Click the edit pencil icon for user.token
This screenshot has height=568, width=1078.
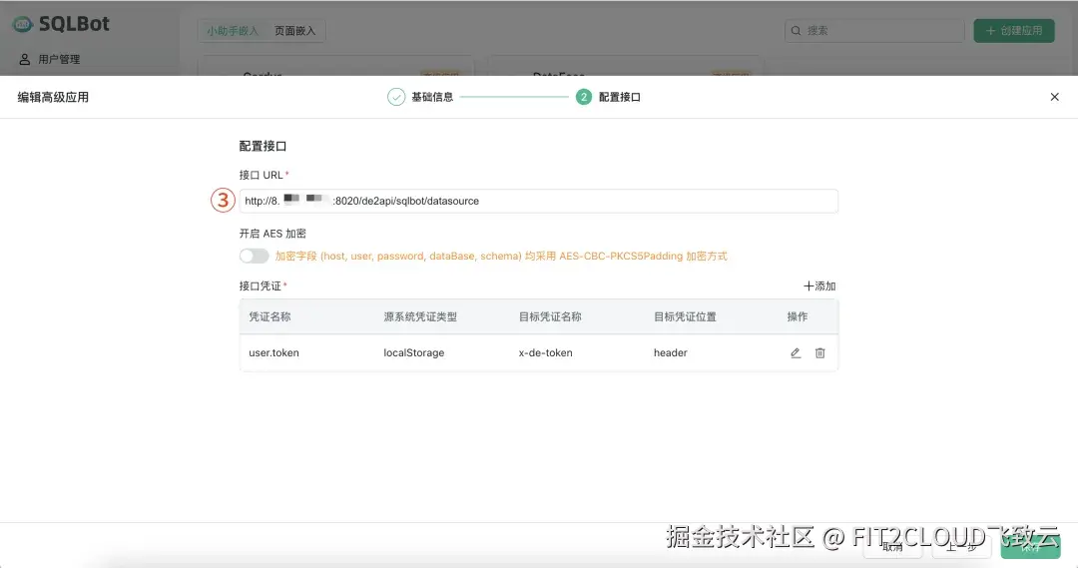(796, 352)
